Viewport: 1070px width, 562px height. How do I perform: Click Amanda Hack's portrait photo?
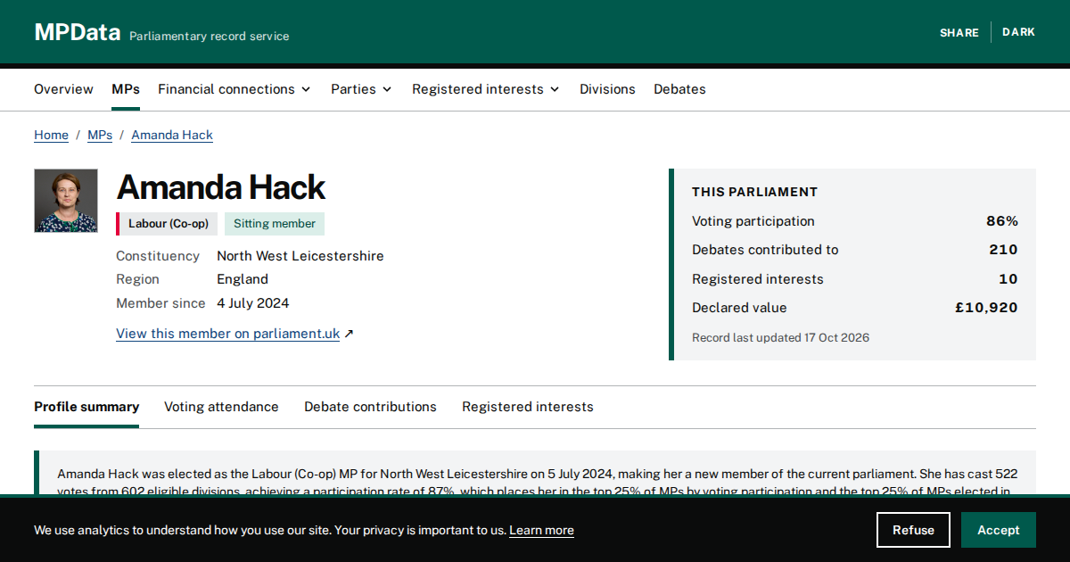66,201
